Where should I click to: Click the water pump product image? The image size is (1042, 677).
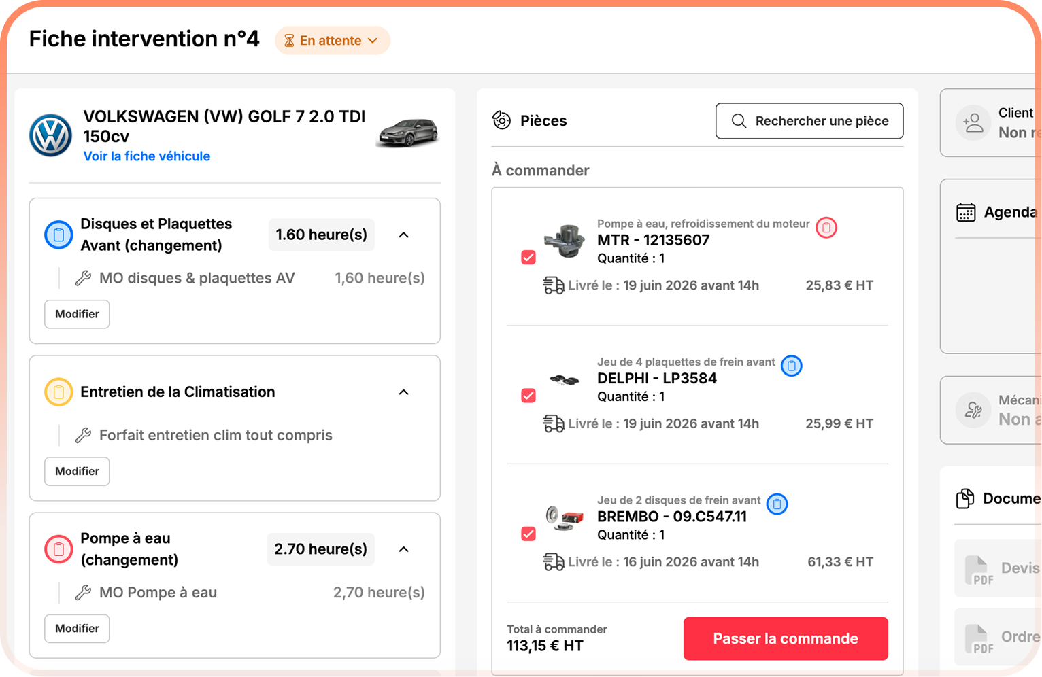click(565, 241)
